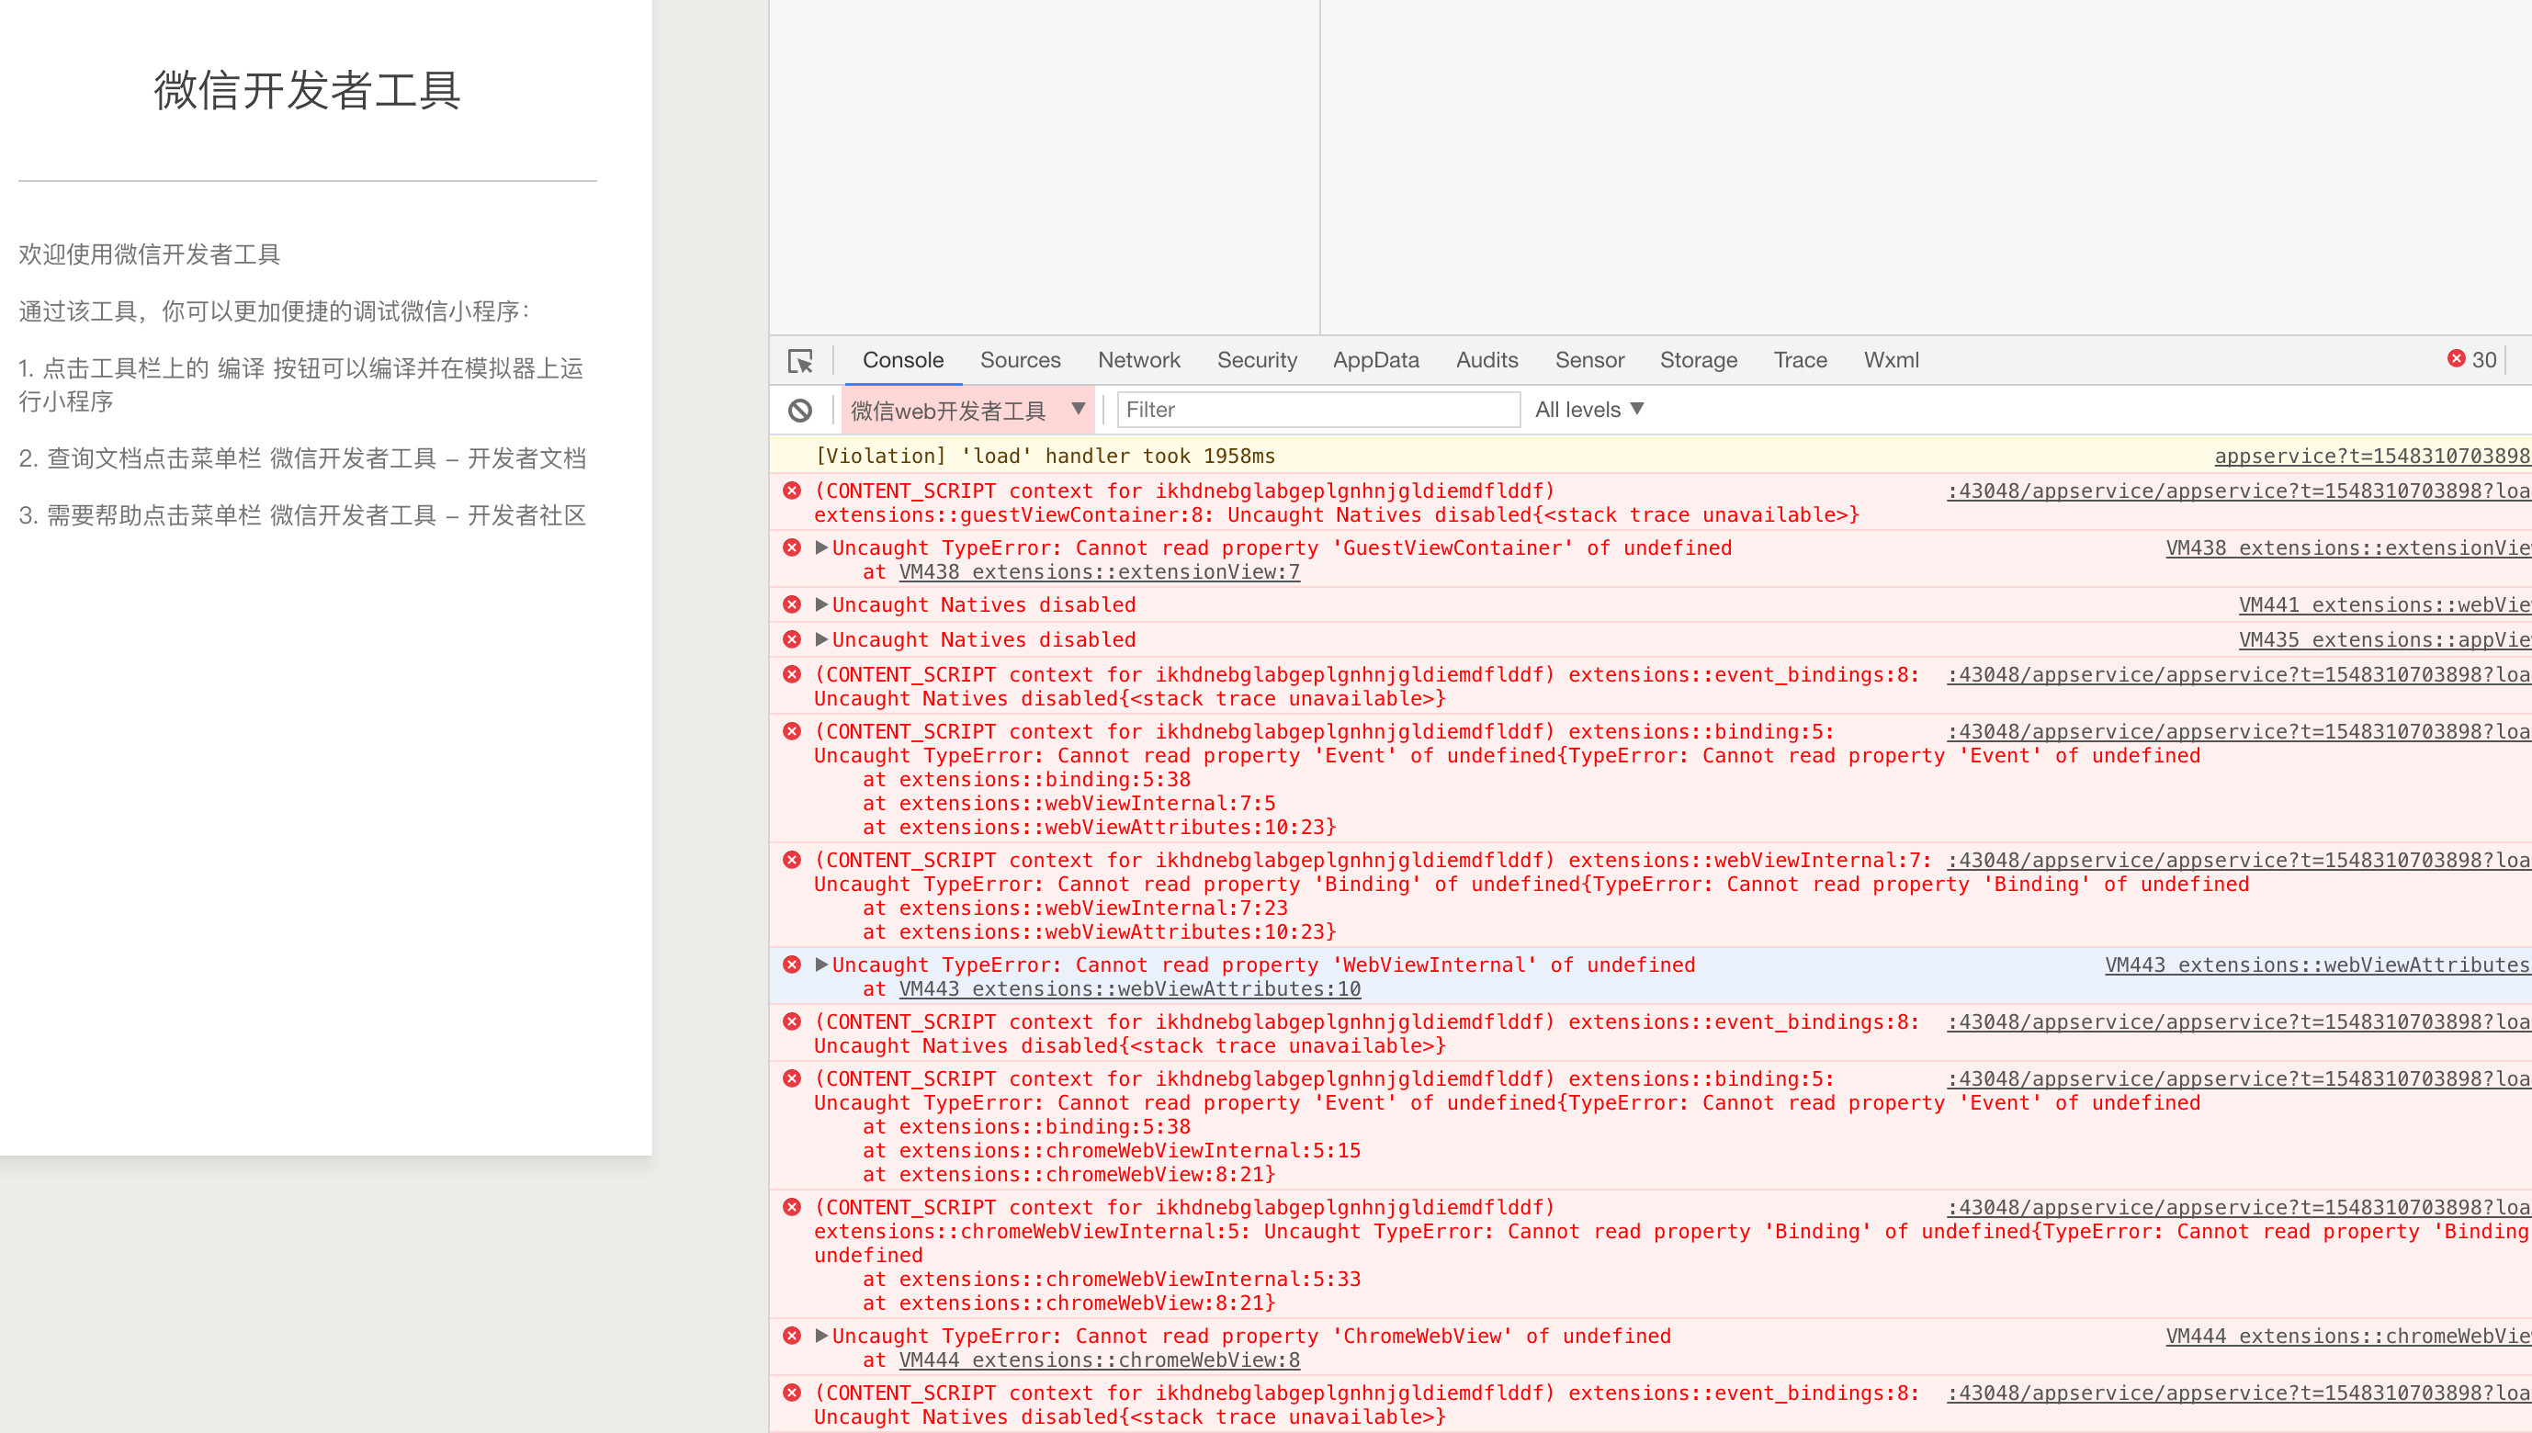Switch to the Network tab
The height and width of the screenshot is (1433, 2532).
[x=1138, y=360]
